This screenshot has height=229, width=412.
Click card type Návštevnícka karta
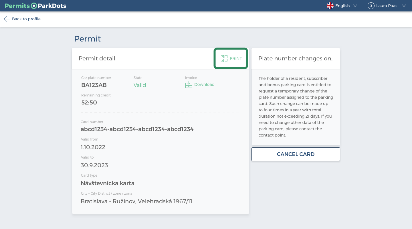click(108, 183)
